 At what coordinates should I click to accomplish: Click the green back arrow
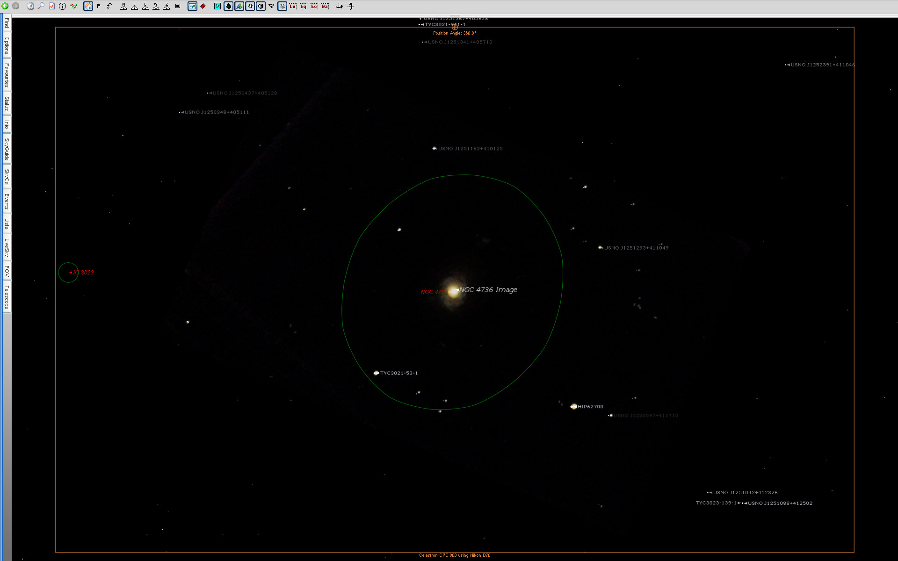point(5,6)
